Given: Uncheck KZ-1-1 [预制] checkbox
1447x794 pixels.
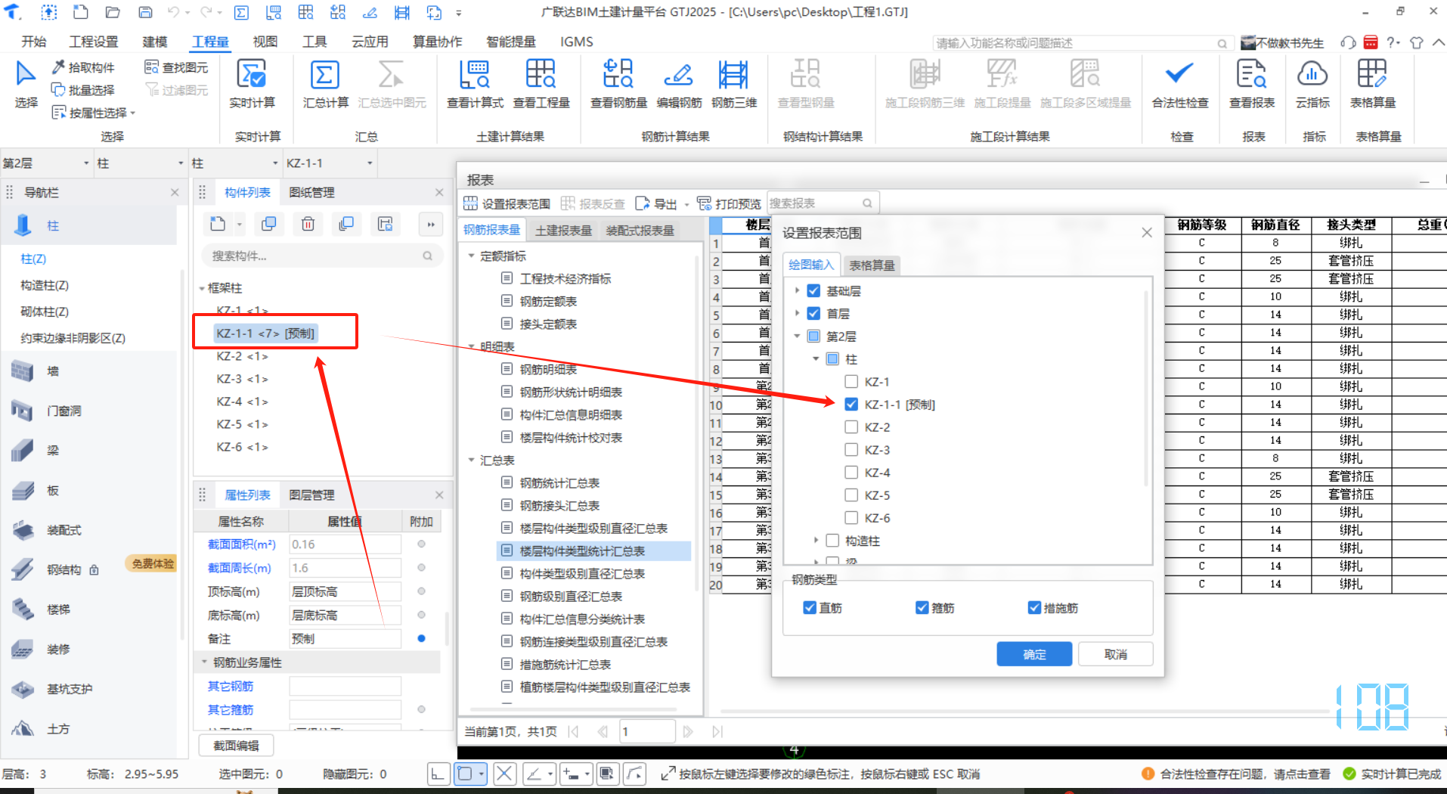Looking at the screenshot, I should point(851,405).
